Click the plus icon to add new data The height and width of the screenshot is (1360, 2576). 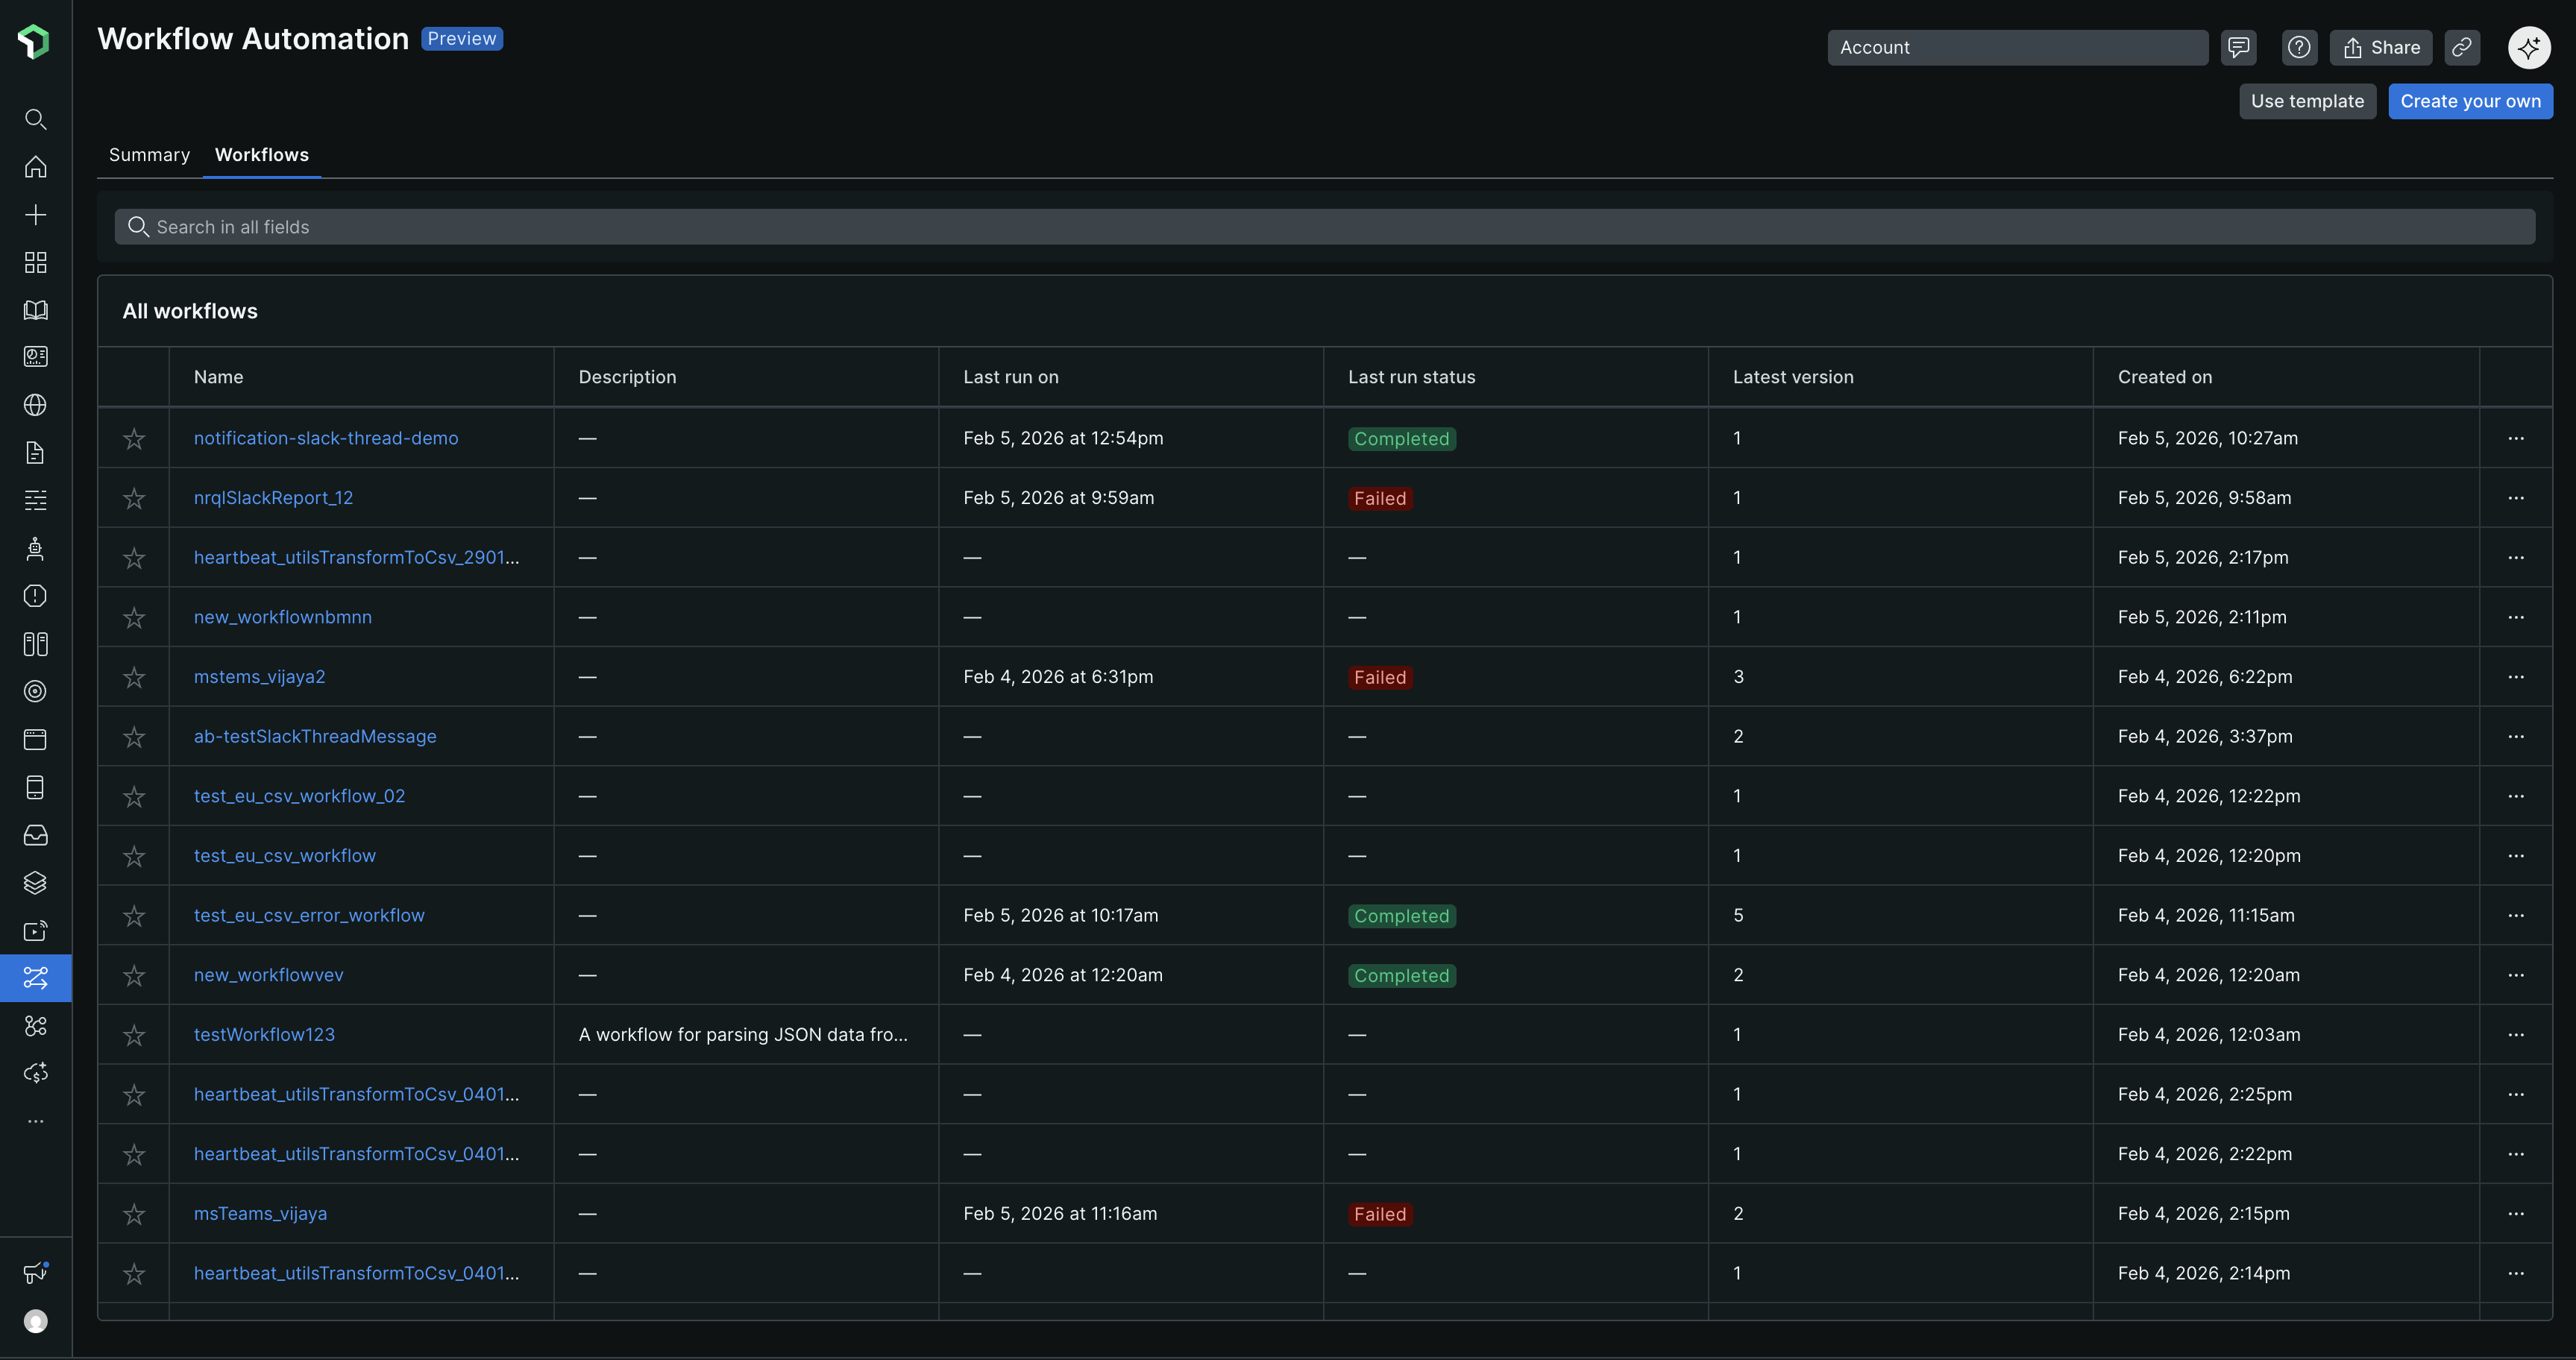click(35, 213)
